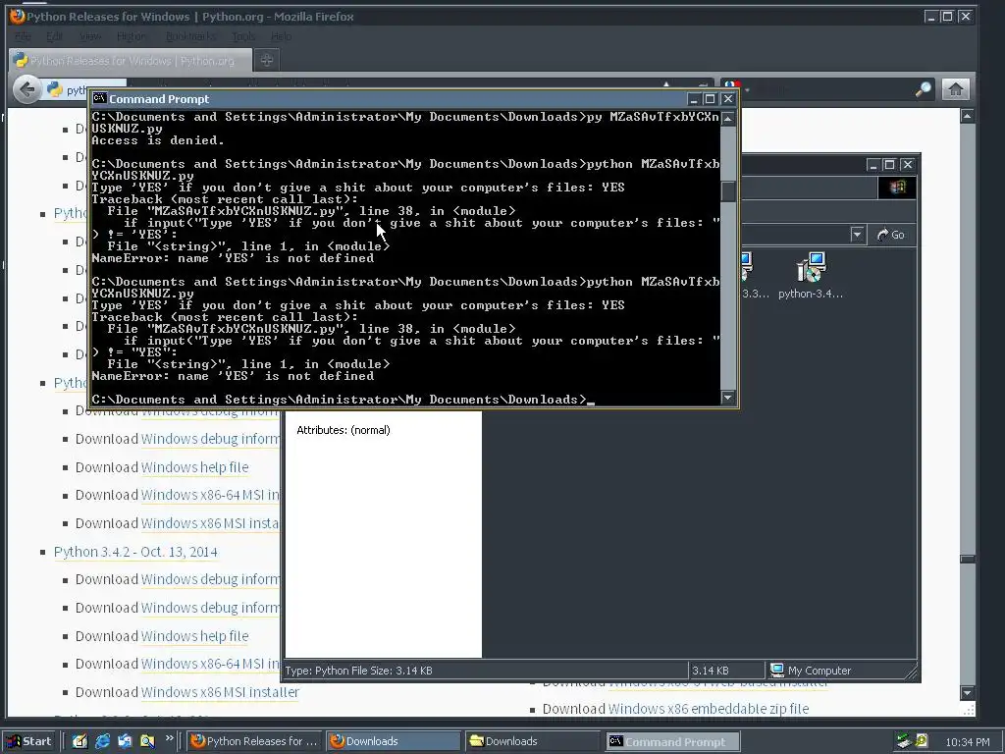The height and width of the screenshot is (754, 1005).
Task: Click Command Prompt scrollbar down arrow
Action: coord(728,398)
